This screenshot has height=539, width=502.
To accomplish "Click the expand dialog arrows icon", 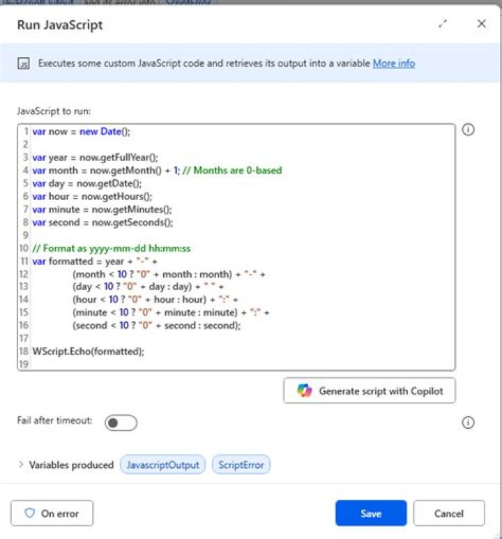I will tap(442, 24).
